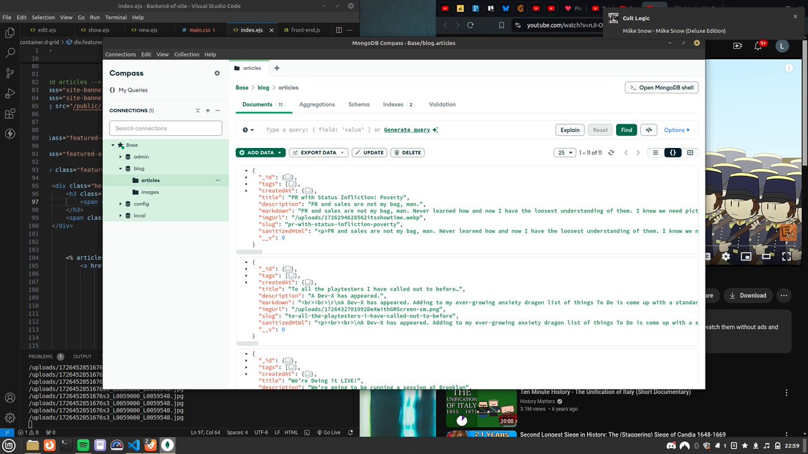
Task: Expand the admin database
Action: click(121, 157)
